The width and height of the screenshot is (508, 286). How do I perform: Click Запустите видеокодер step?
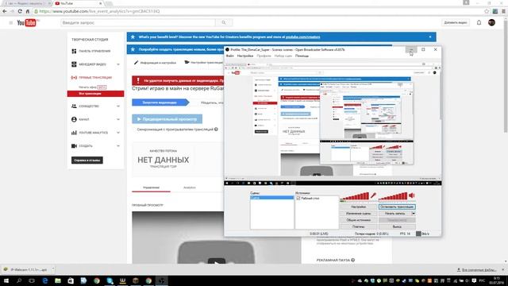point(160,102)
